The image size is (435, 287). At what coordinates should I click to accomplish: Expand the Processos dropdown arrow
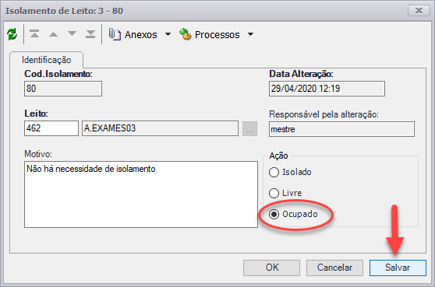pos(250,34)
